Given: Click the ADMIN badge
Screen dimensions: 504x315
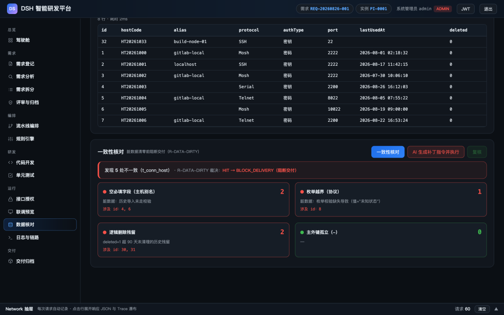Looking at the screenshot, I should (442, 9).
